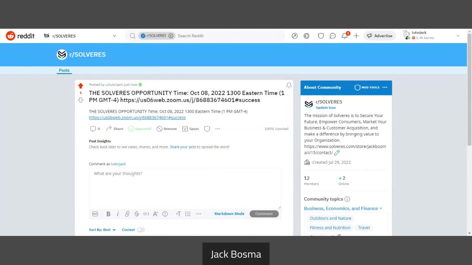The height and width of the screenshot is (265, 472).
Task: Toggle spoiler formatting
Action: (x=165, y=214)
